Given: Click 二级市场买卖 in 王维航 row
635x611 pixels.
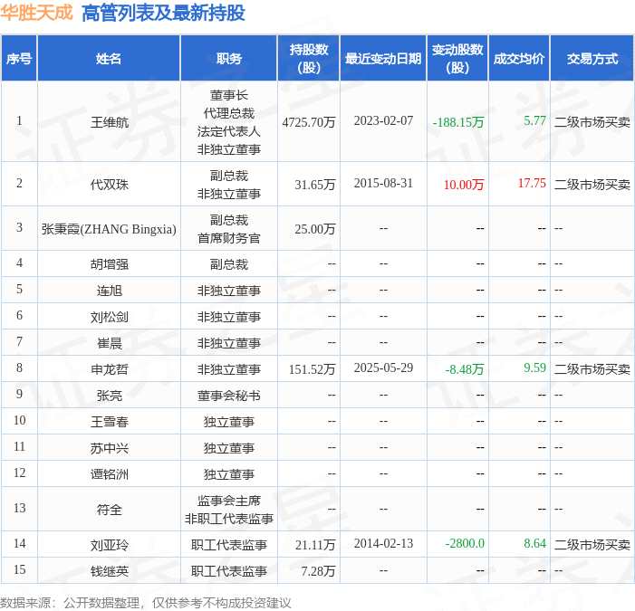Looking at the screenshot, I should coord(592,122).
